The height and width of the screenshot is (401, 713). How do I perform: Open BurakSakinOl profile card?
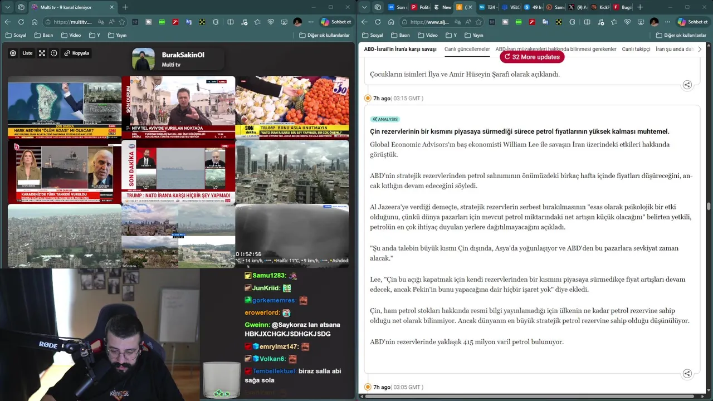[177, 60]
